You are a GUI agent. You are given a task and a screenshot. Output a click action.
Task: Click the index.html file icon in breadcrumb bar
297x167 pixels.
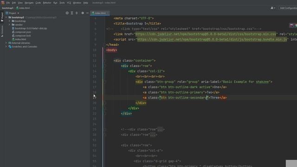point(17,8)
